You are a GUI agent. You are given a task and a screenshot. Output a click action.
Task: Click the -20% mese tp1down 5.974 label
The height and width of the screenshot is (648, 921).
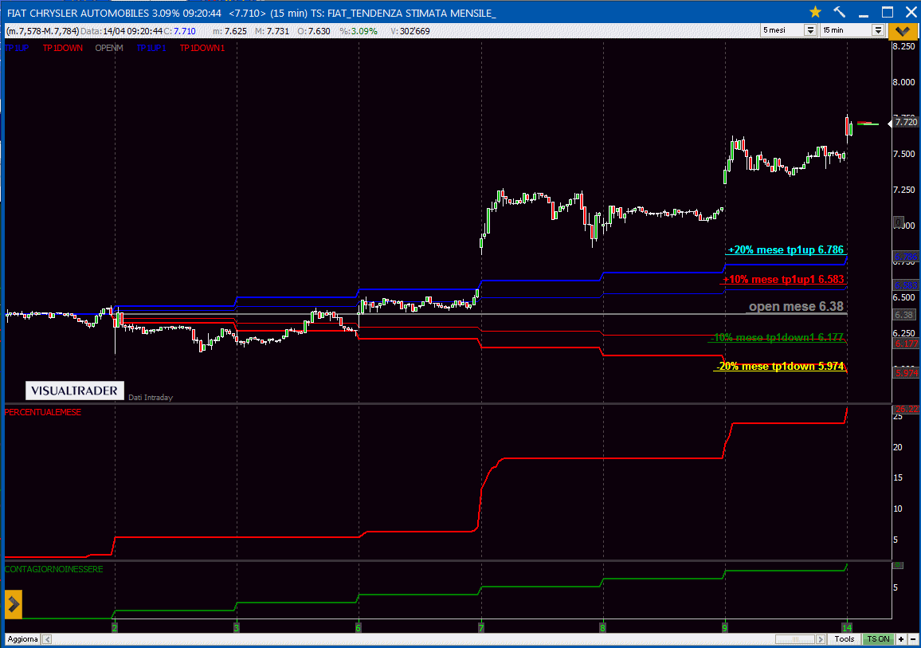pos(780,366)
